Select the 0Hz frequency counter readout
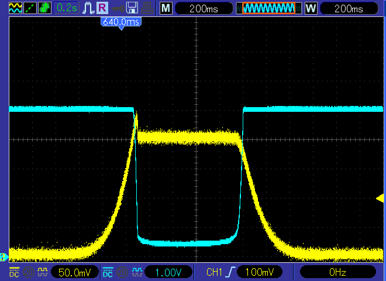This screenshot has height=281, width=386. pos(338,272)
